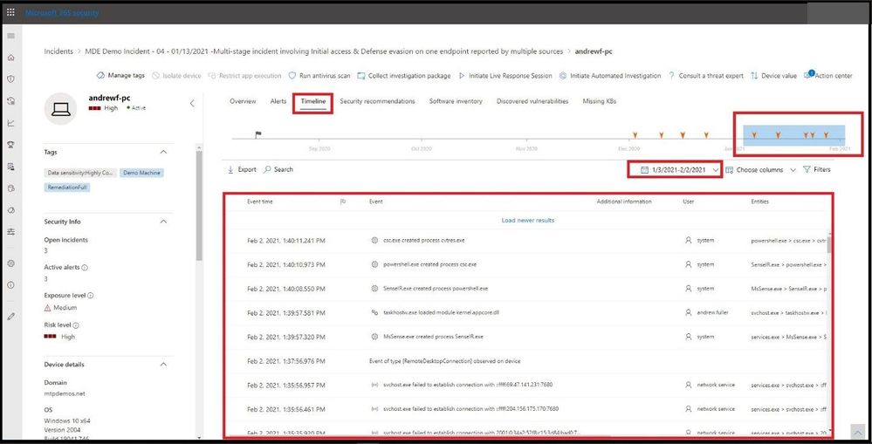The image size is (872, 444).
Task: Click the flag marker on the timeline
Action: coord(258,134)
